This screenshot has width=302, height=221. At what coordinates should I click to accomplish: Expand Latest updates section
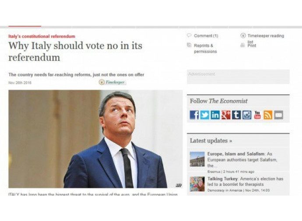[211, 141]
